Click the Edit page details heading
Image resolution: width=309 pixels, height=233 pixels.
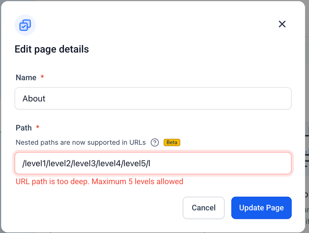(x=52, y=49)
